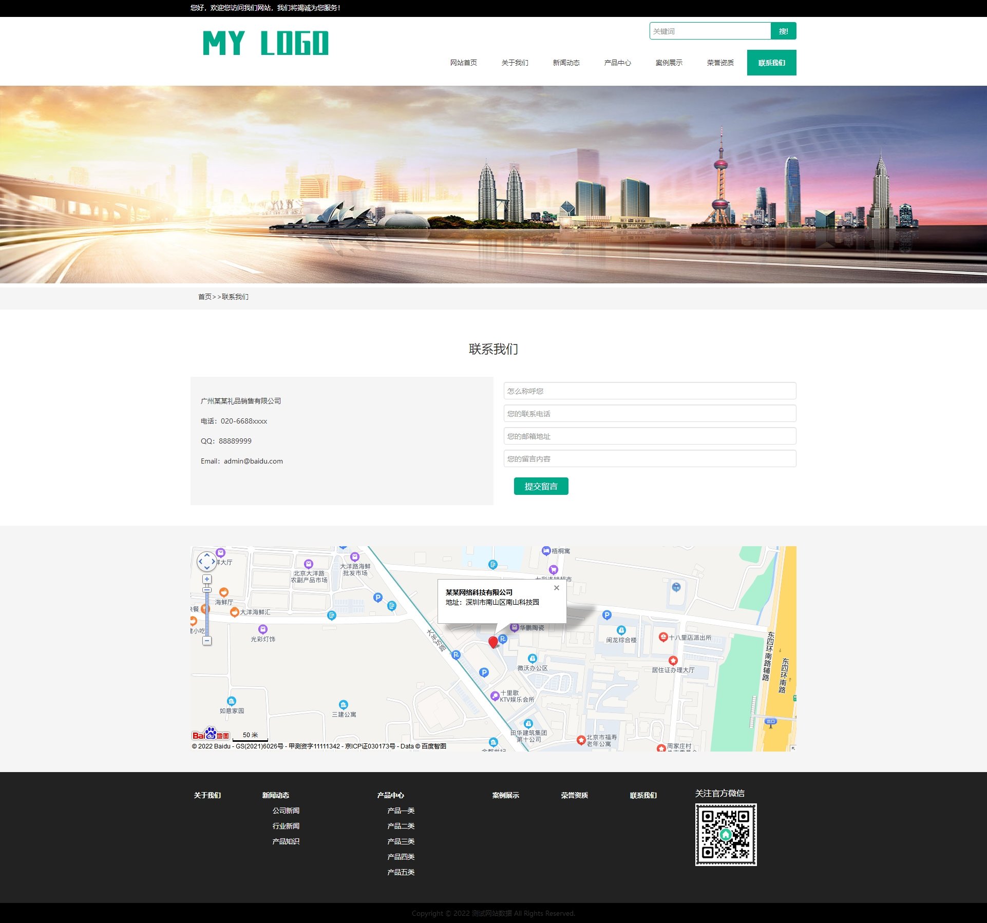Click the WeChat QR code image
987x923 pixels.
(726, 834)
